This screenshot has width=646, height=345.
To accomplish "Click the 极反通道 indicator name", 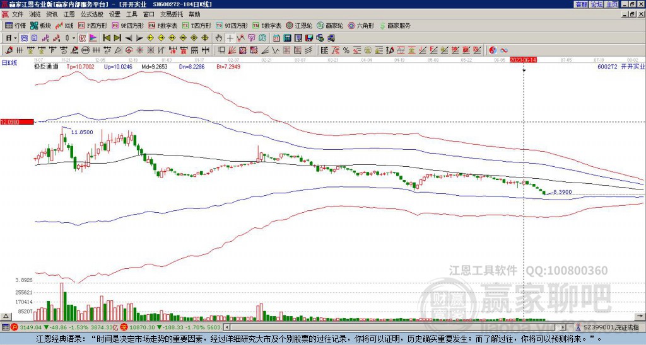I will pyautogui.click(x=46, y=66).
